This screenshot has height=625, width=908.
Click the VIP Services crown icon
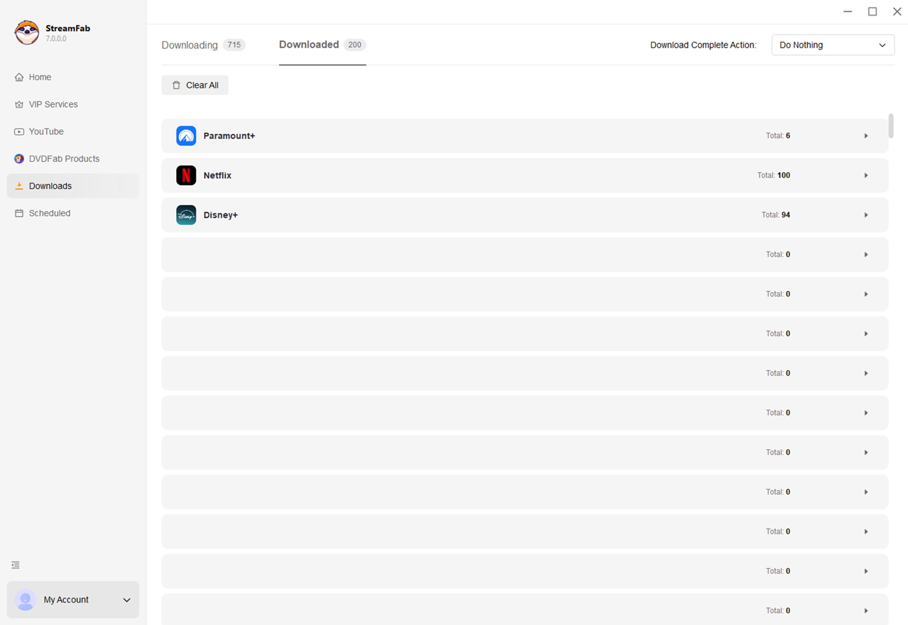click(19, 105)
